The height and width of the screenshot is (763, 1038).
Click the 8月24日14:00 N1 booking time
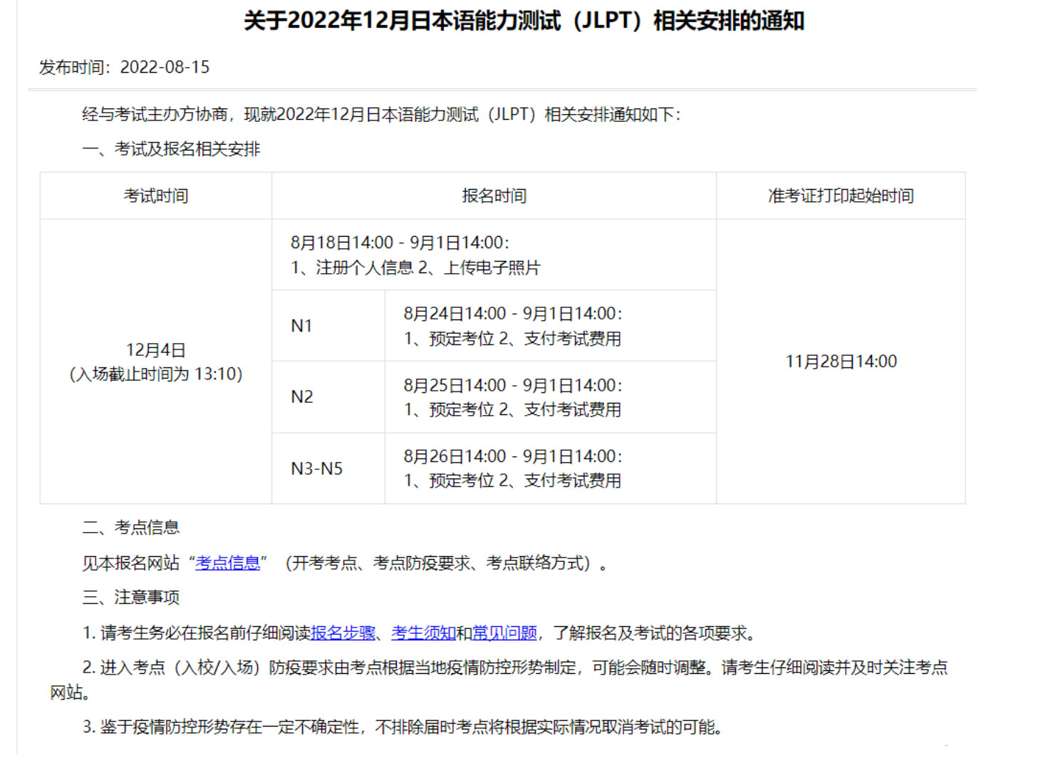[513, 314]
